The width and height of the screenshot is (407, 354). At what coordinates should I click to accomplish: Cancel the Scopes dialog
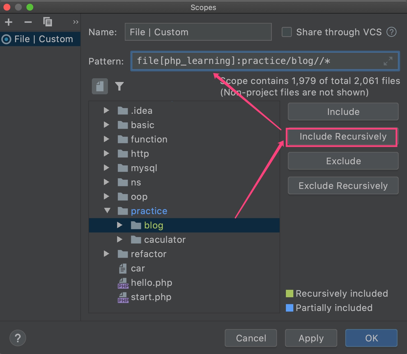coord(251,338)
